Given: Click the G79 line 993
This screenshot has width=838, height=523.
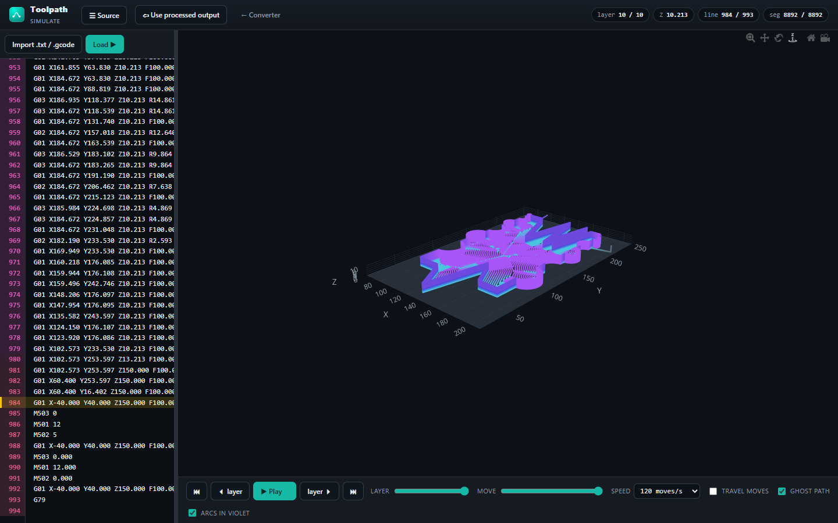Looking at the screenshot, I should [39, 500].
